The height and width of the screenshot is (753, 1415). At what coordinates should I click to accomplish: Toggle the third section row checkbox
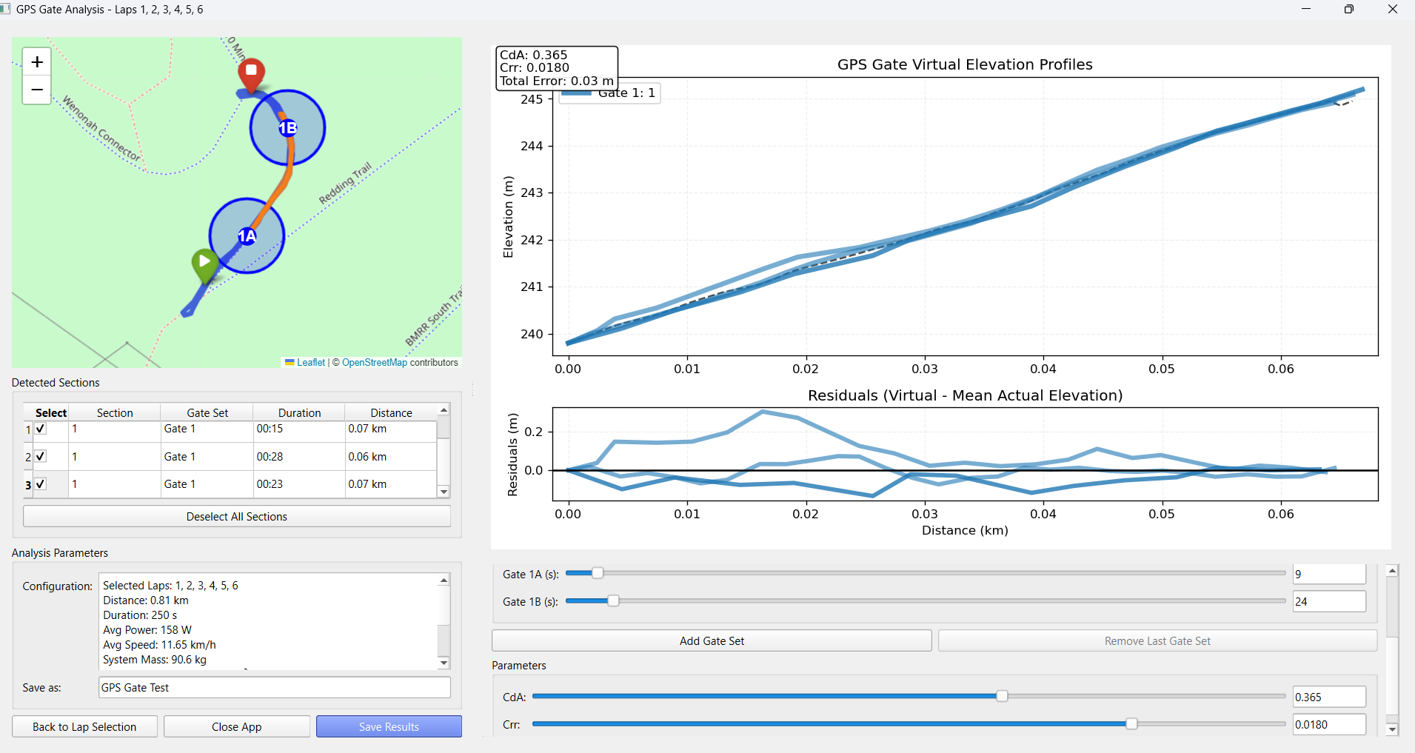pos(41,484)
